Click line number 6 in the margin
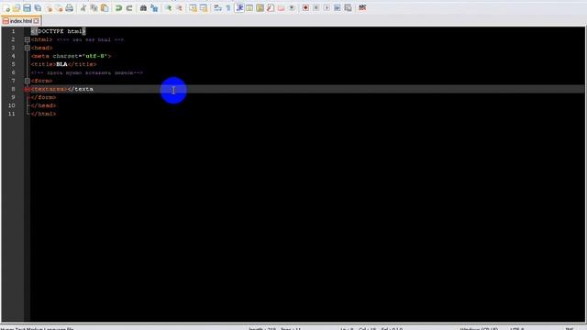This screenshot has height=330, width=587. coord(13,72)
